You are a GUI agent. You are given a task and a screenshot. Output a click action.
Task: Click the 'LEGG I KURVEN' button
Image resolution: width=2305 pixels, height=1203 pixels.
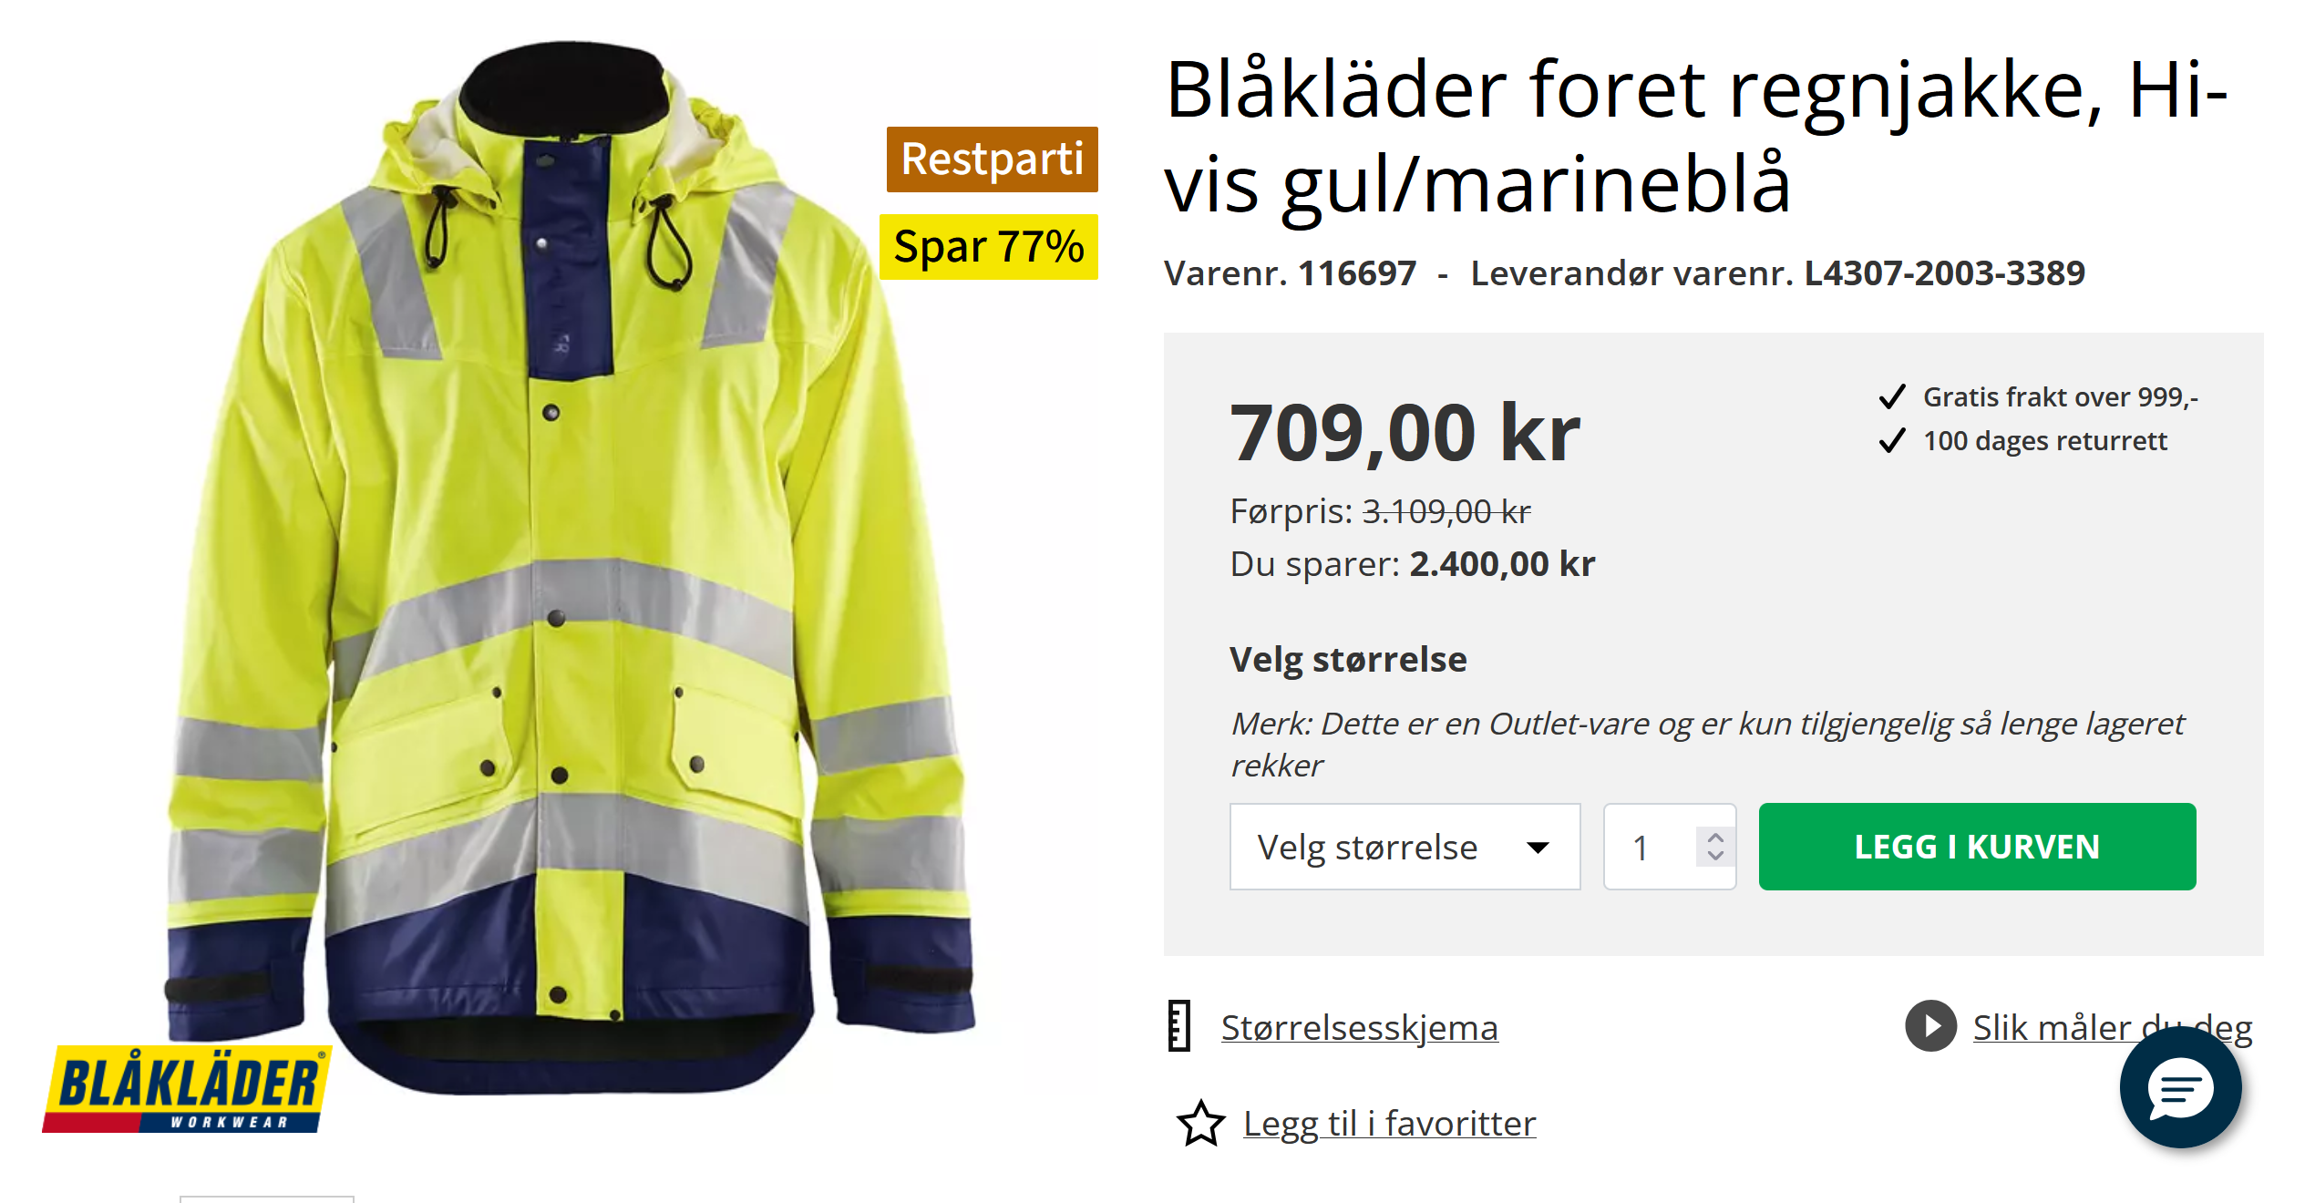click(x=1977, y=847)
